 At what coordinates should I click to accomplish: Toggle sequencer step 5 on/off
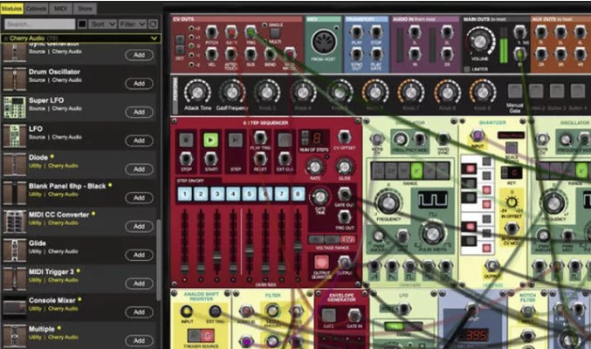[x=249, y=194]
